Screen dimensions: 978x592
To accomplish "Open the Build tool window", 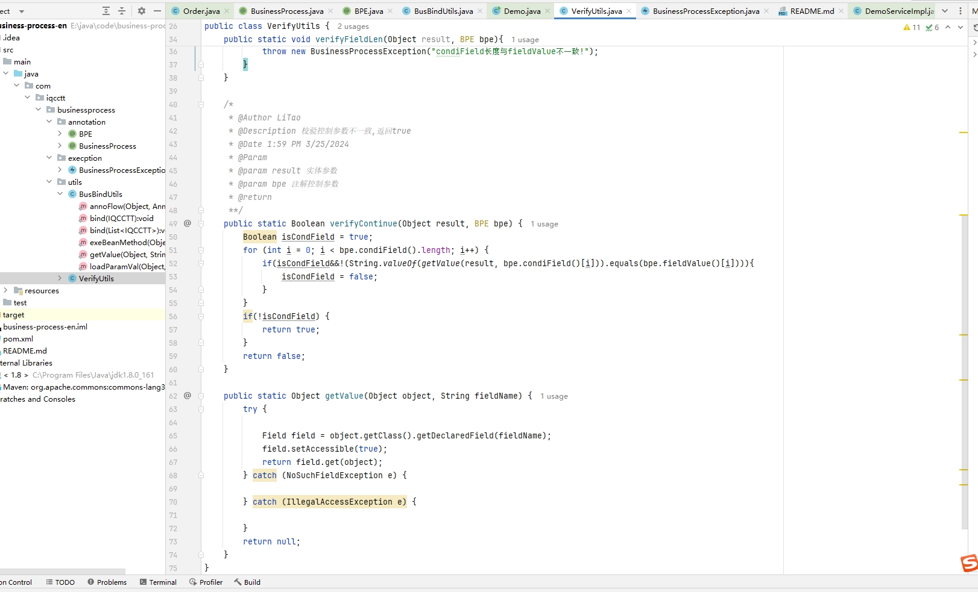I will coord(247,582).
